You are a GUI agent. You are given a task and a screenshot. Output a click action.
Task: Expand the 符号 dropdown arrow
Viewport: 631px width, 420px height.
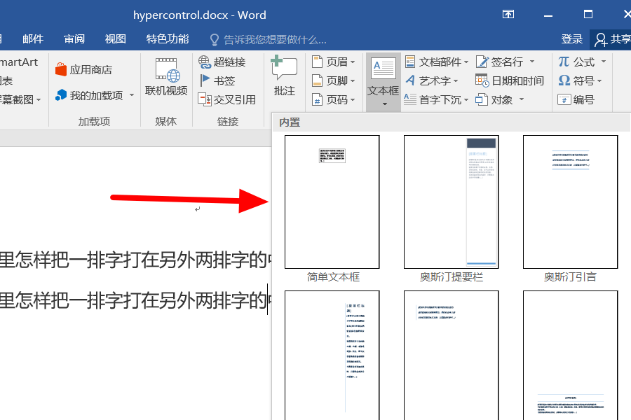[x=599, y=81]
